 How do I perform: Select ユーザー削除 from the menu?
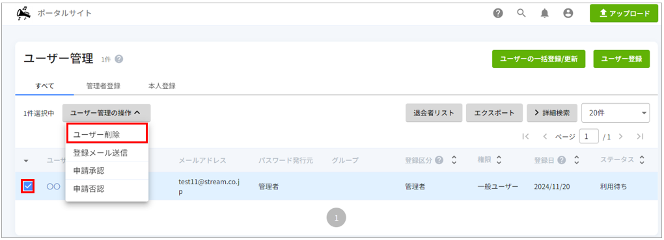(107, 134)
